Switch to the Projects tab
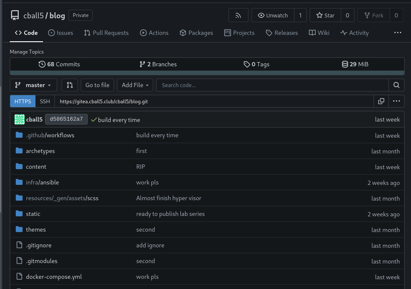Image resolution: width=411 pixels, height=289 pixels. coord(239,33)
